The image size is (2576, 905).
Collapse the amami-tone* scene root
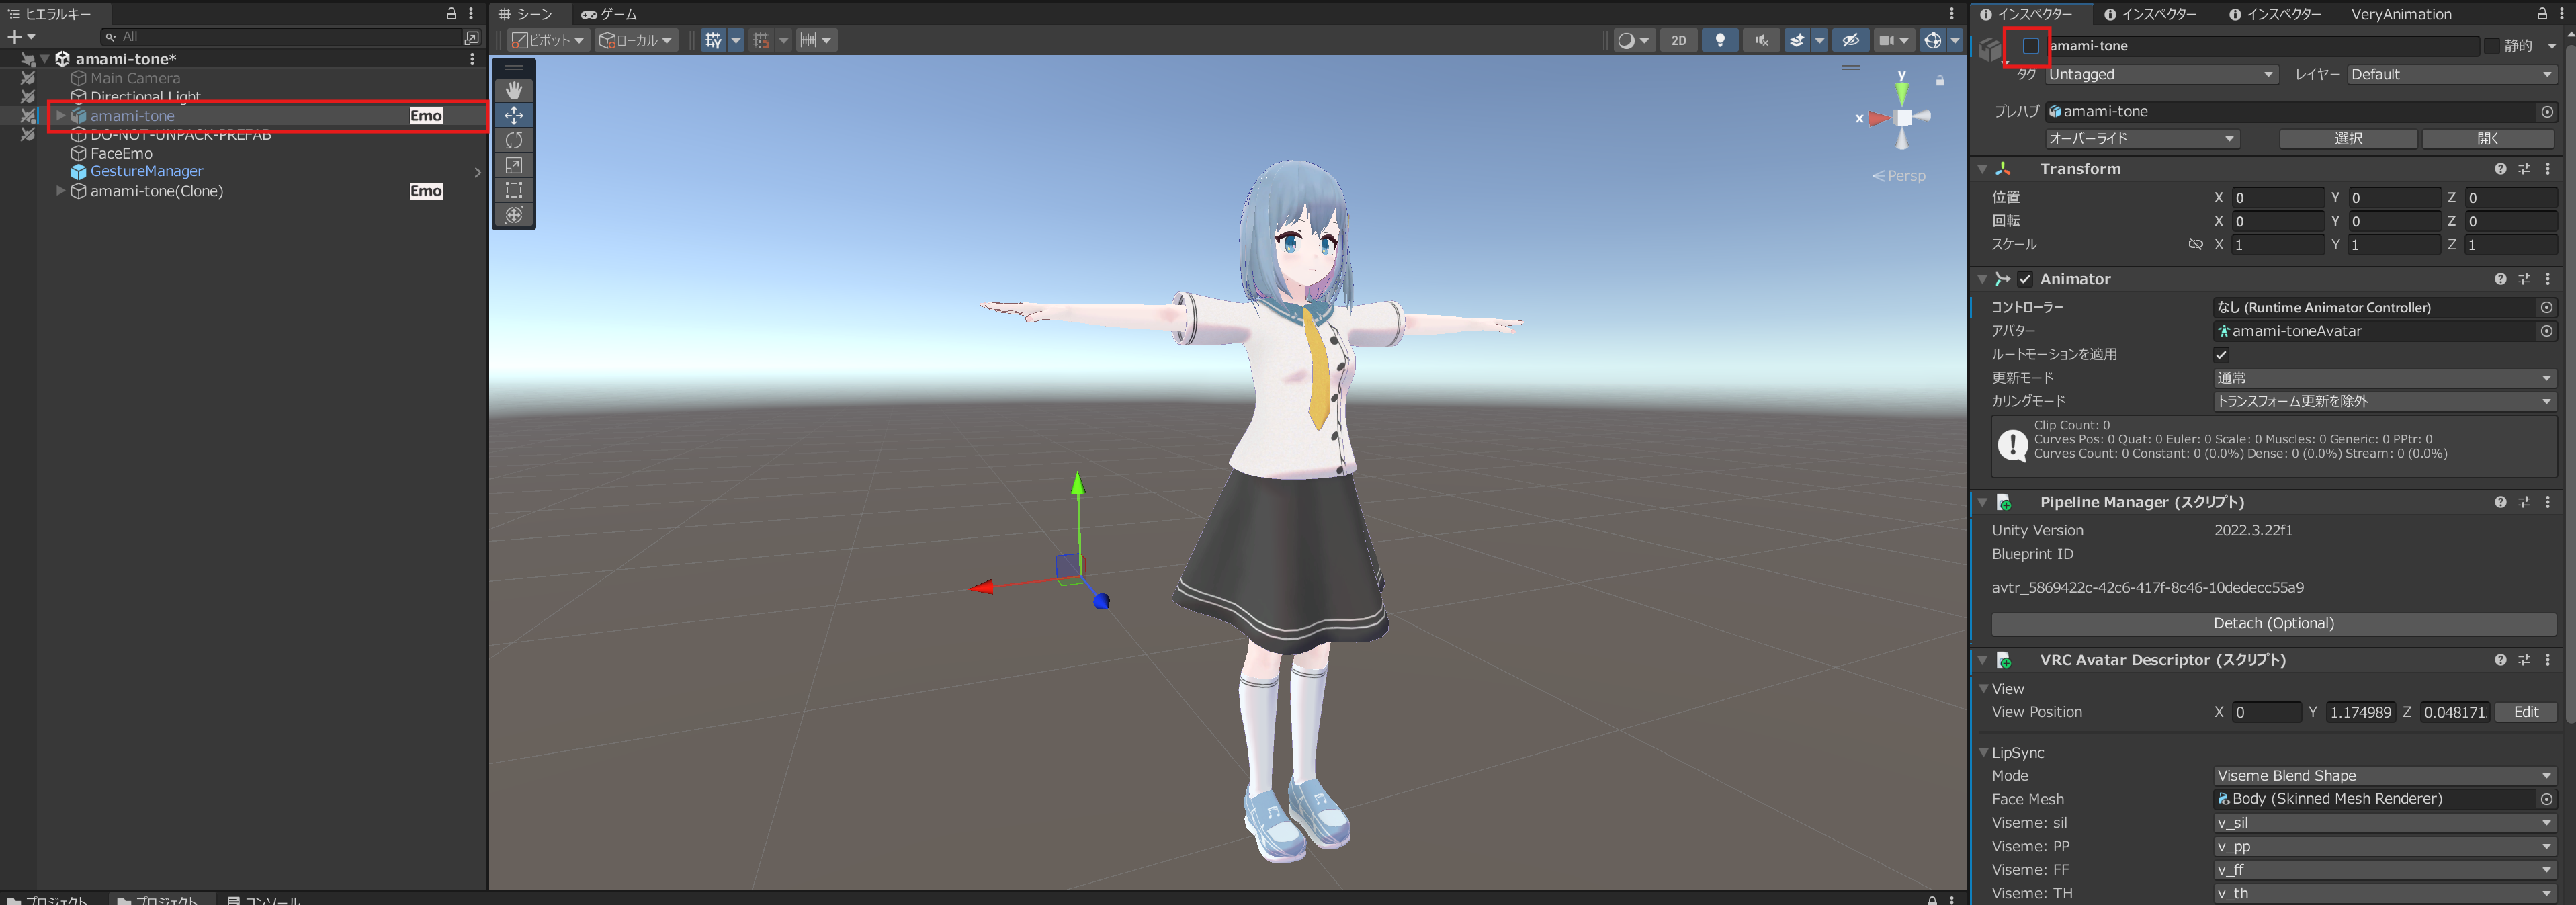click(45, 59)
